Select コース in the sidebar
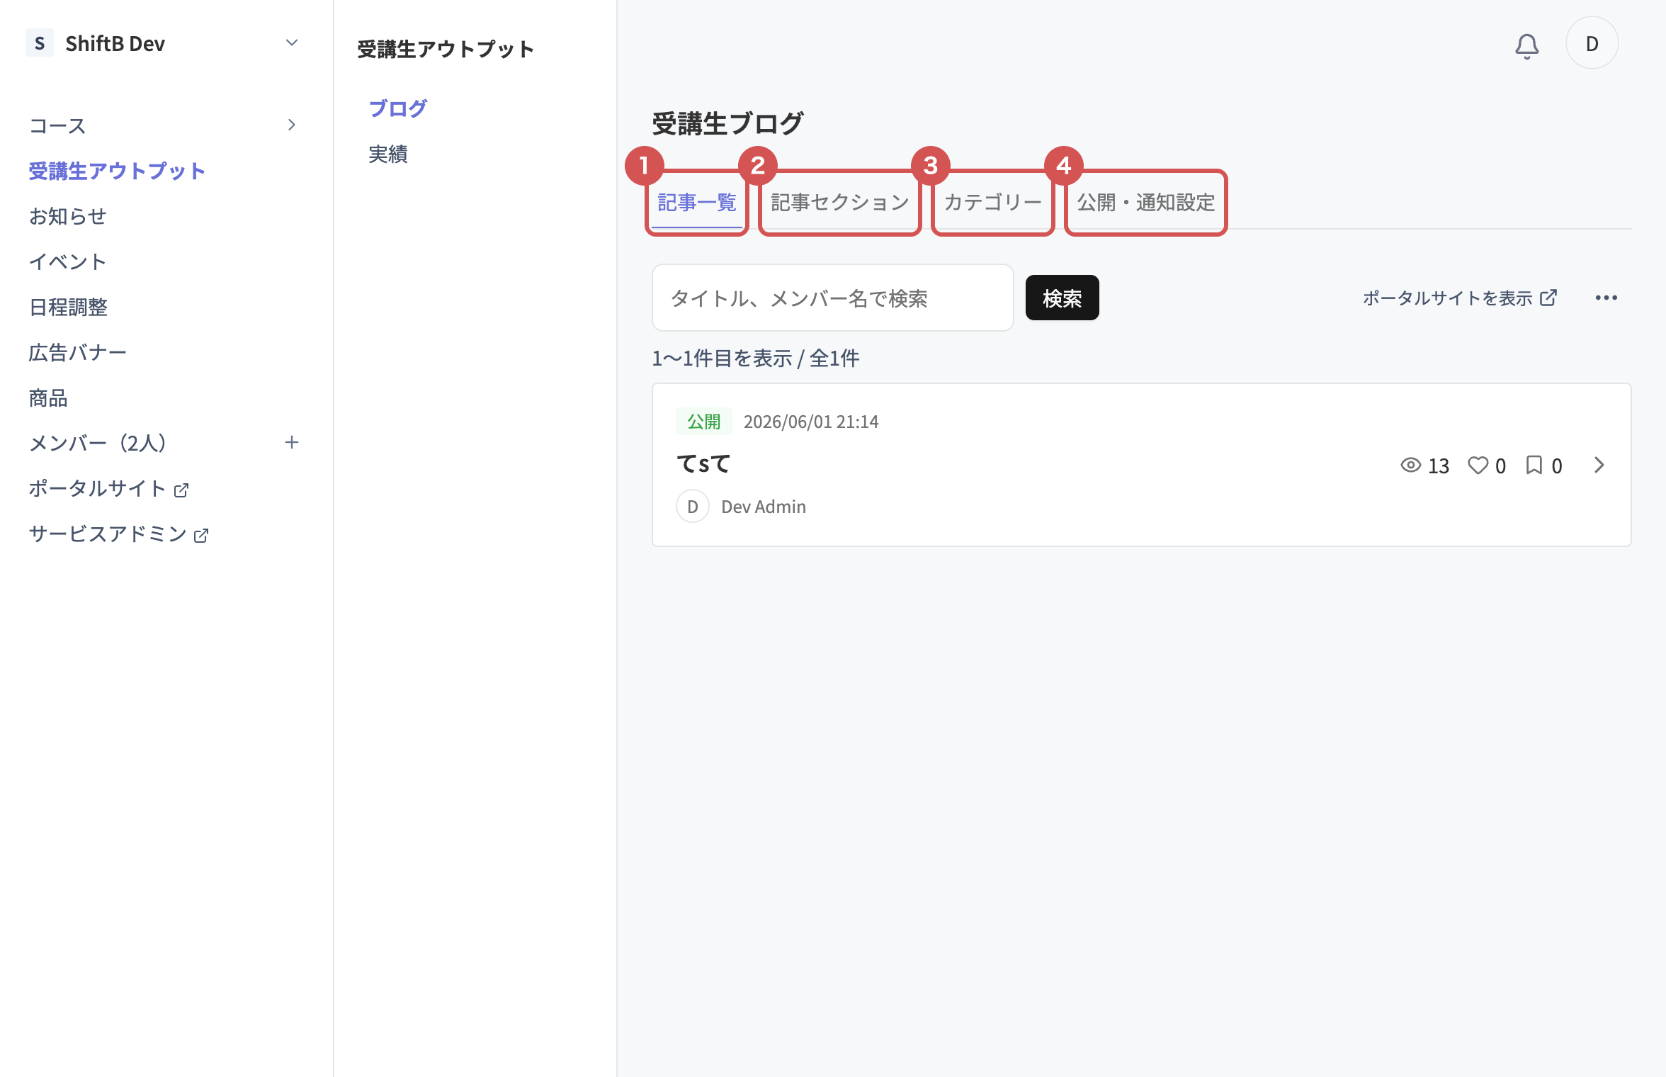This screenshot has width=1666, height=1077. (x=57, y=125)
